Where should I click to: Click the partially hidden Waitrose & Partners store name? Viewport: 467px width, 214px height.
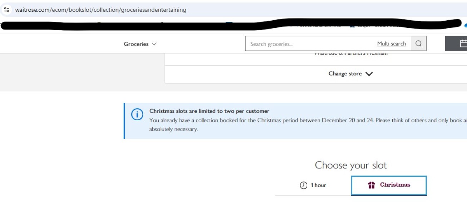(351, 54)
